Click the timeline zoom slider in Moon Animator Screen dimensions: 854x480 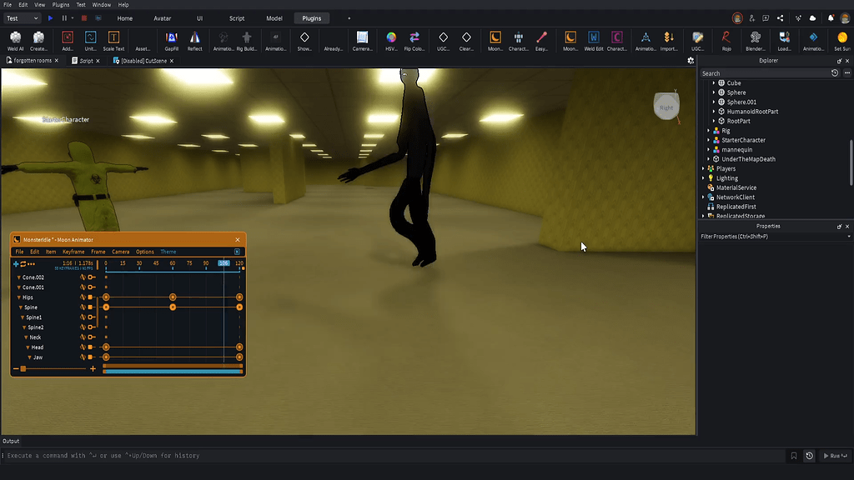click(23, 369)
